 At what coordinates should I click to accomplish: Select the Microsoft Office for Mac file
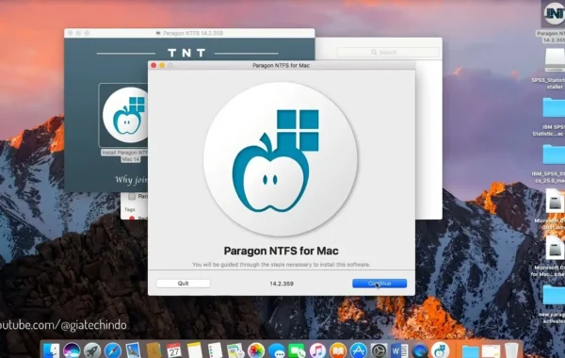coord(555,248)
